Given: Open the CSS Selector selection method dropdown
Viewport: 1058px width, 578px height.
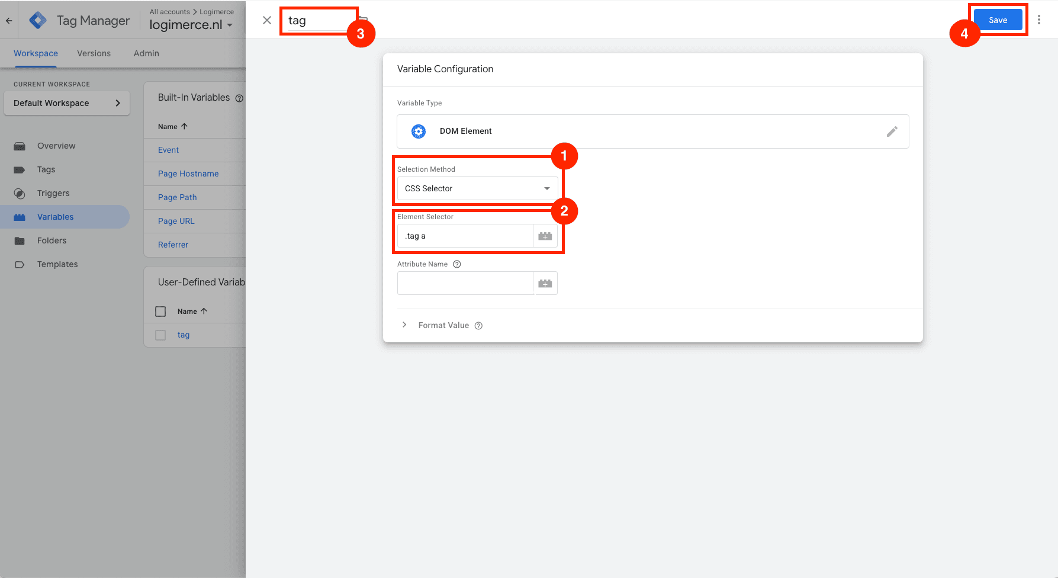Looking at the screenshot, I should point(477,188).
